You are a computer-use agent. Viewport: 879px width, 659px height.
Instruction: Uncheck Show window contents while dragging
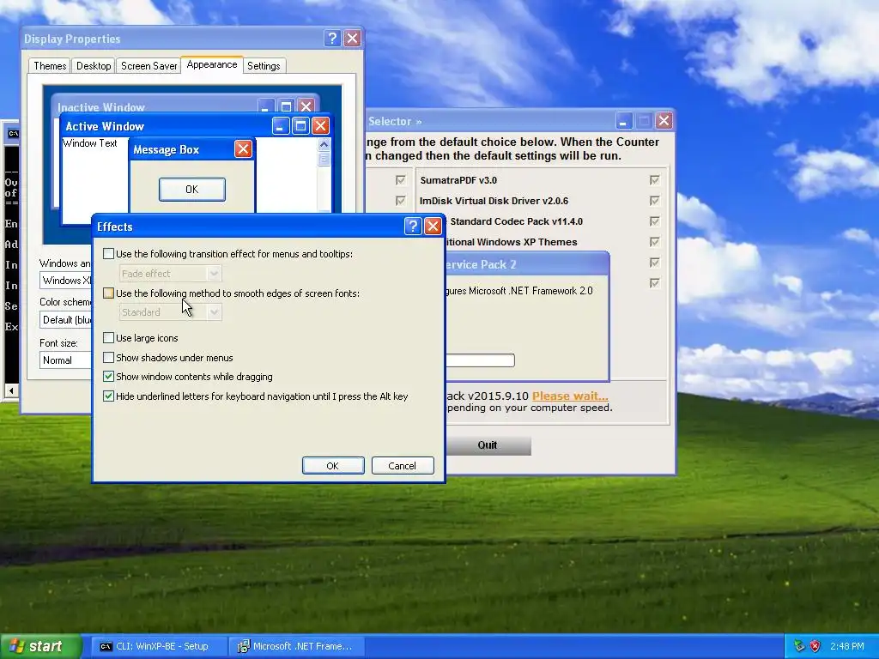(x=109, y=377)
